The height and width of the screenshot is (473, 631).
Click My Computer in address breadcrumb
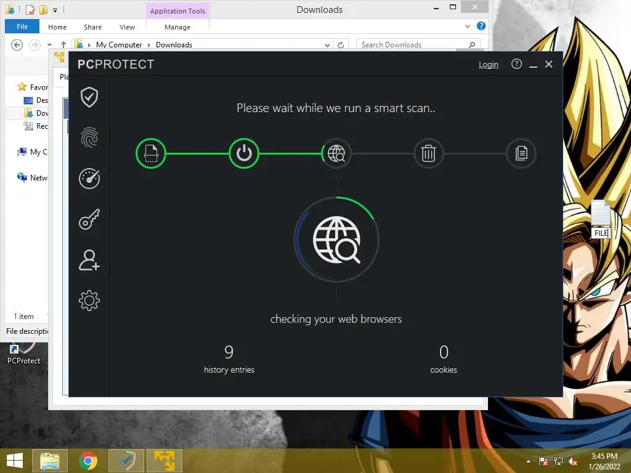[x=119, y=44]
